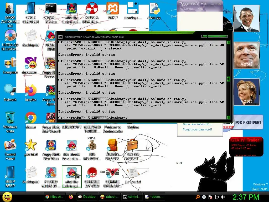Switch to the Chrome https taskbar button

pos(55,197)
